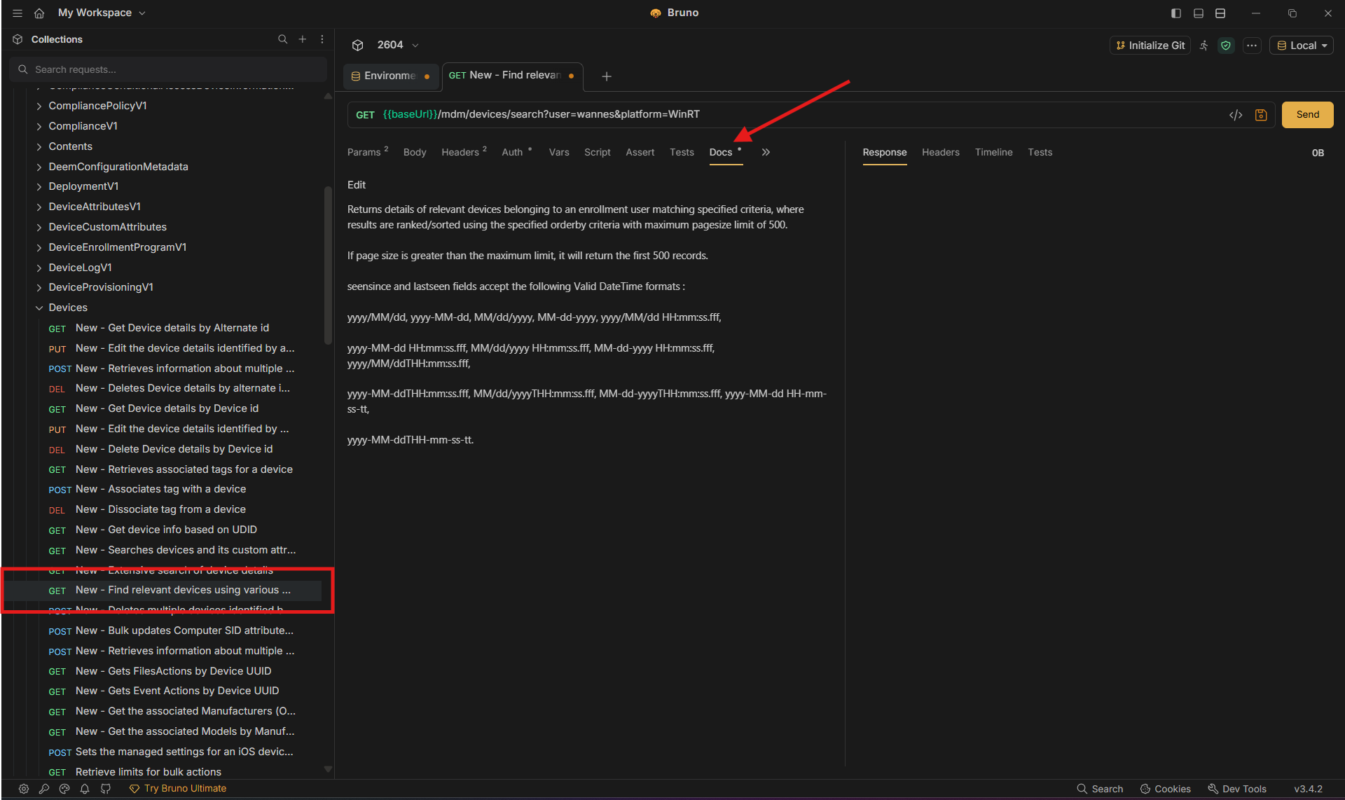Go to the home icon
Screen dimensions: 1345x800
39,13
